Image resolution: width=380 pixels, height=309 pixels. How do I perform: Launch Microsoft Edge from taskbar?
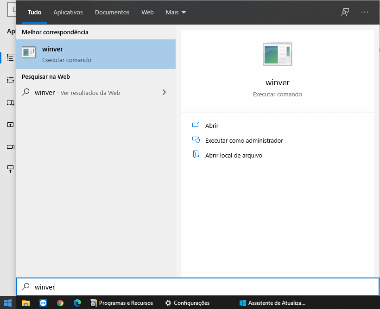pyautogui.click(x=77, y=303)
